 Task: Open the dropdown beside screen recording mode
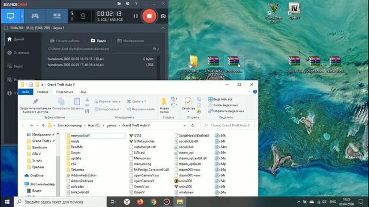[22, 16]
